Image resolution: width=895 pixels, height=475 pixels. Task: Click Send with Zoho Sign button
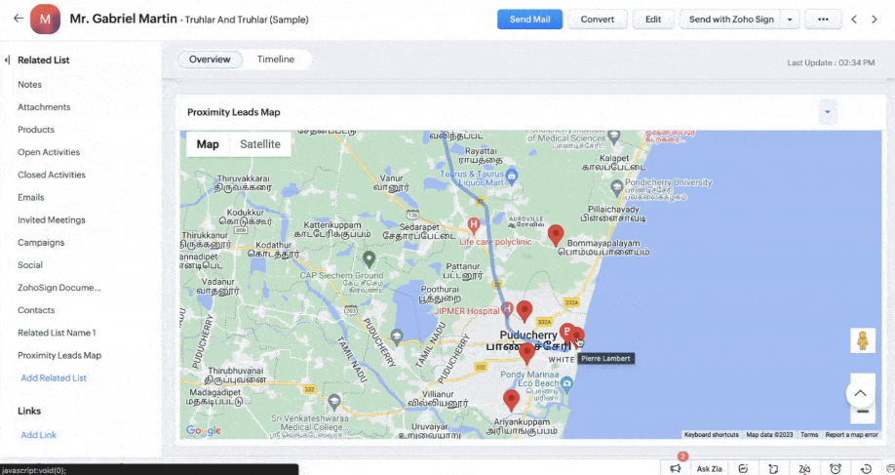coord(731,19)
